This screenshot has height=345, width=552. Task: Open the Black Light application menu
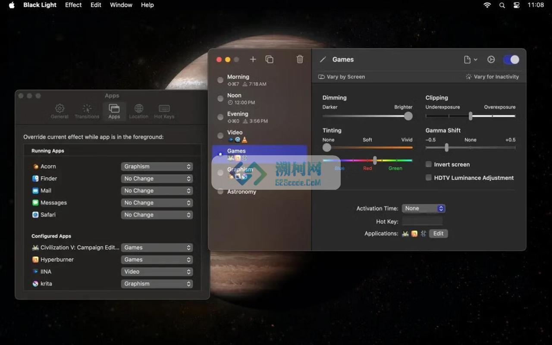pyautogui.click(x=40, y=5)
